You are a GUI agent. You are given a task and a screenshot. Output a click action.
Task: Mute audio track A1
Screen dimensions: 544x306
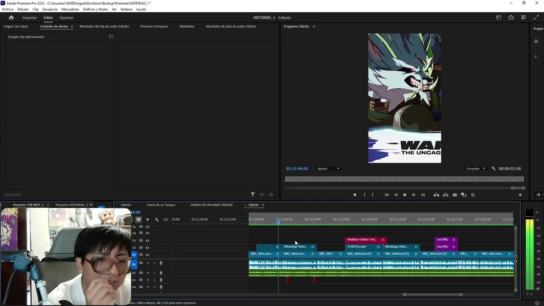tap(147, 263)
